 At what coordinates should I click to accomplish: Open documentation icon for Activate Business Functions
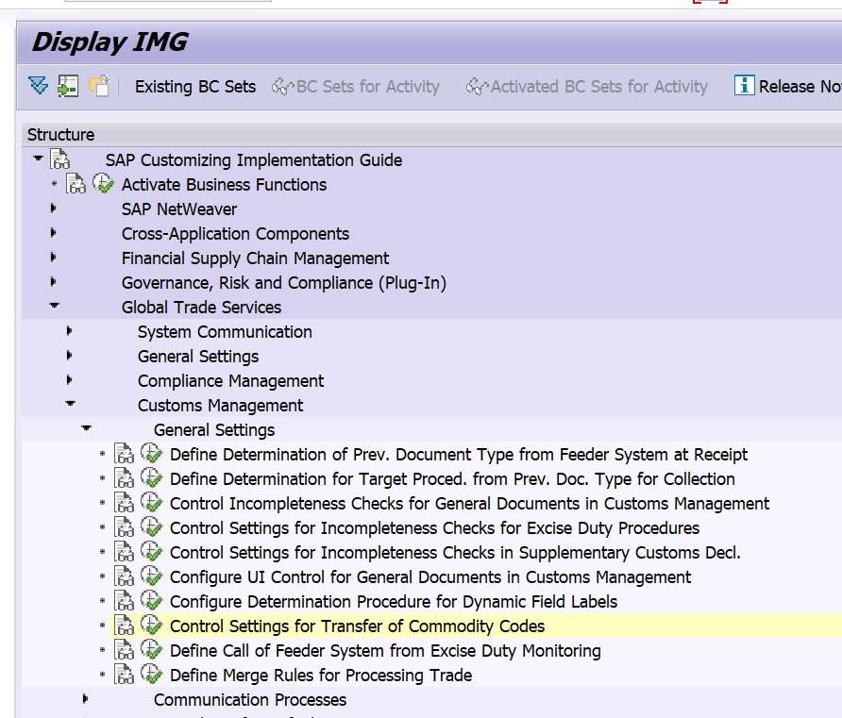click(x=76, y=184)
